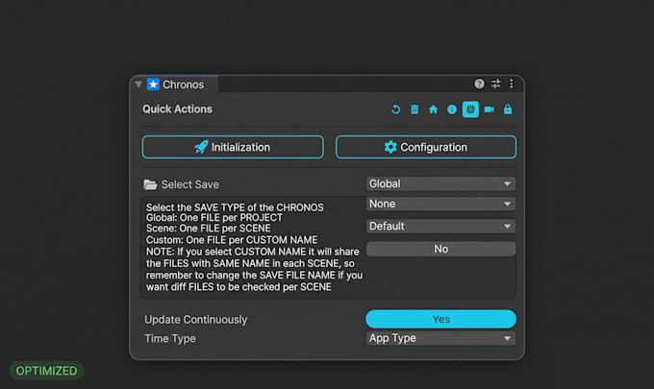Click the Time Type label
This screenshot has width=654, height=389.
170,339
